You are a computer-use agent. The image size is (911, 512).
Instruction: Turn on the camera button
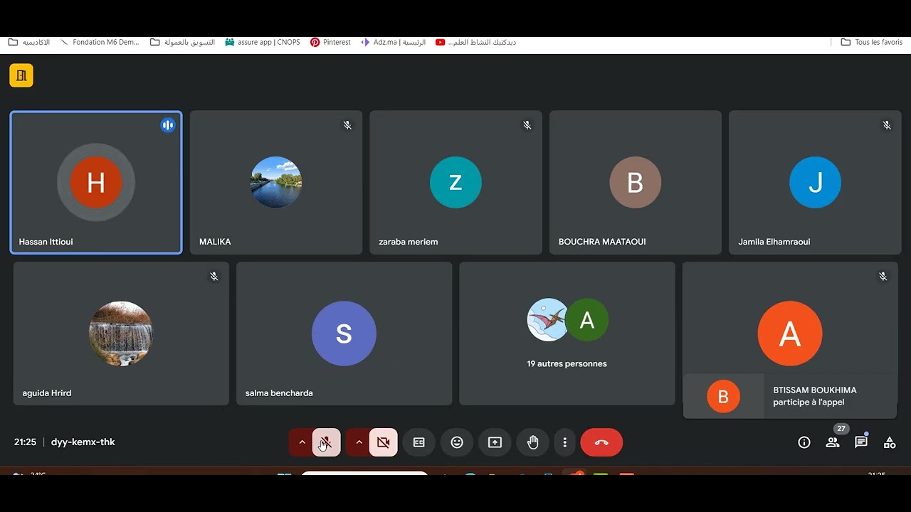coord(383,442)
